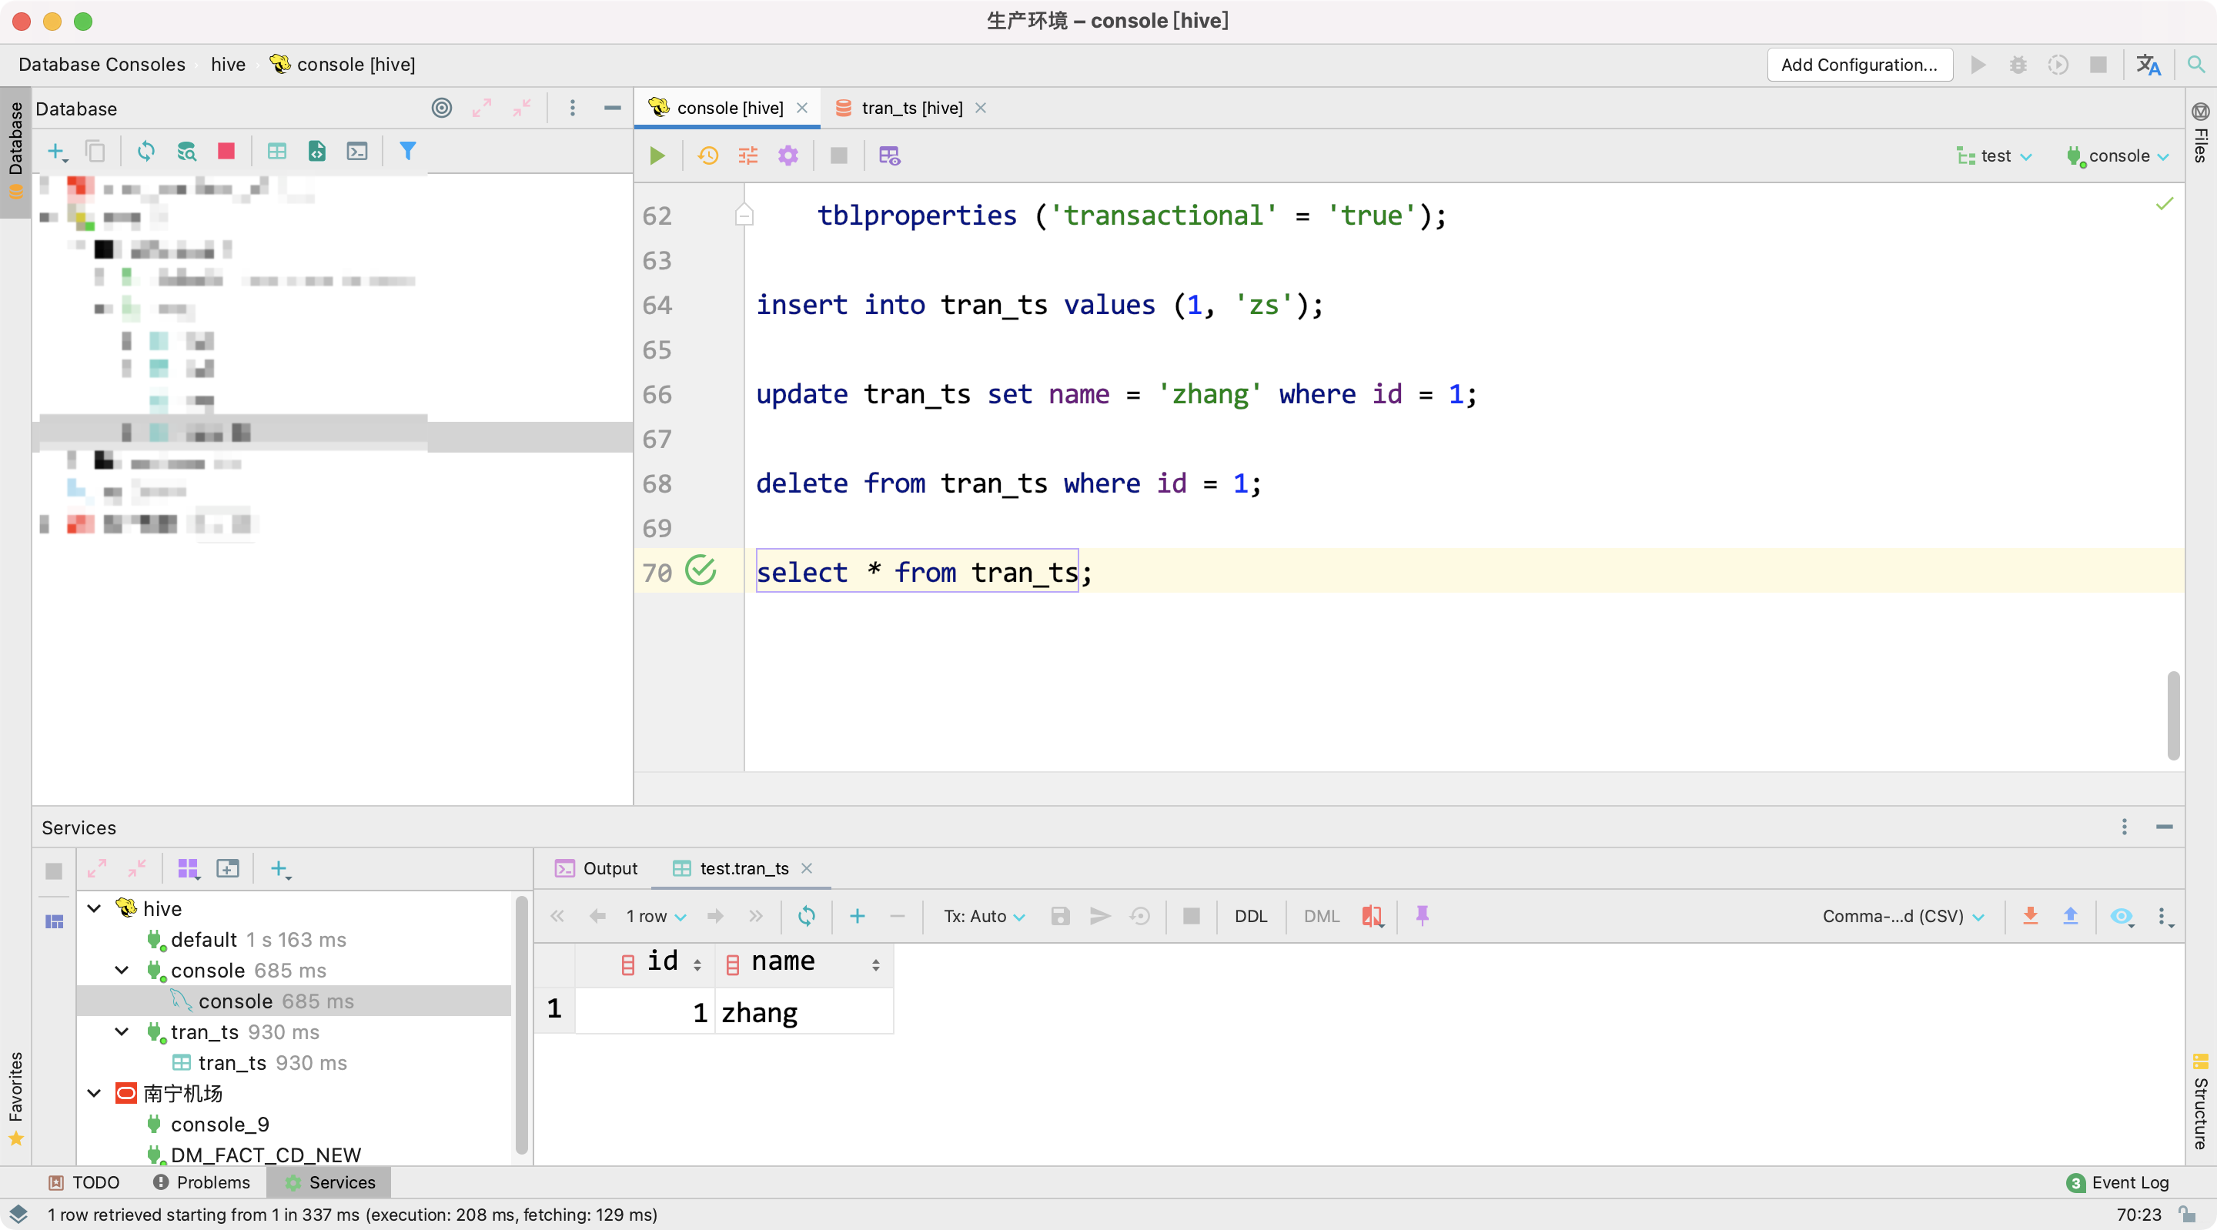Open the schema search icon in the Database toolbar
This screenshot has width=2217, height=1230.
coord(186,152)
